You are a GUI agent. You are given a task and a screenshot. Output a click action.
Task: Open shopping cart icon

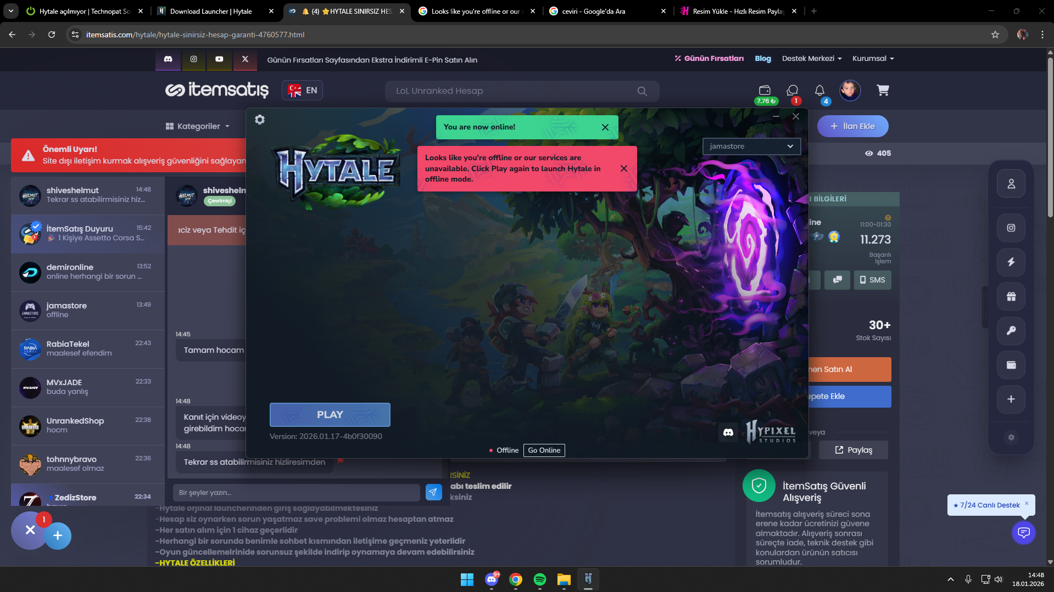[x=883, y=90]
